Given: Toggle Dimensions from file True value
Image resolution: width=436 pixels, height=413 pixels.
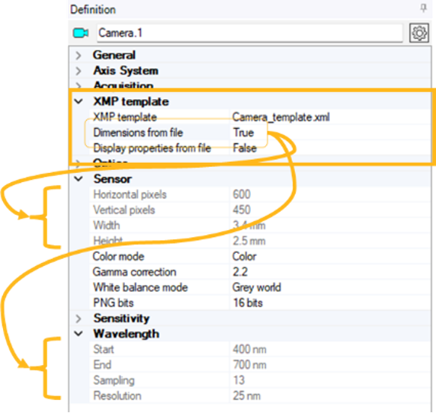Looking at the screenshot, I should tap(244, 133).
